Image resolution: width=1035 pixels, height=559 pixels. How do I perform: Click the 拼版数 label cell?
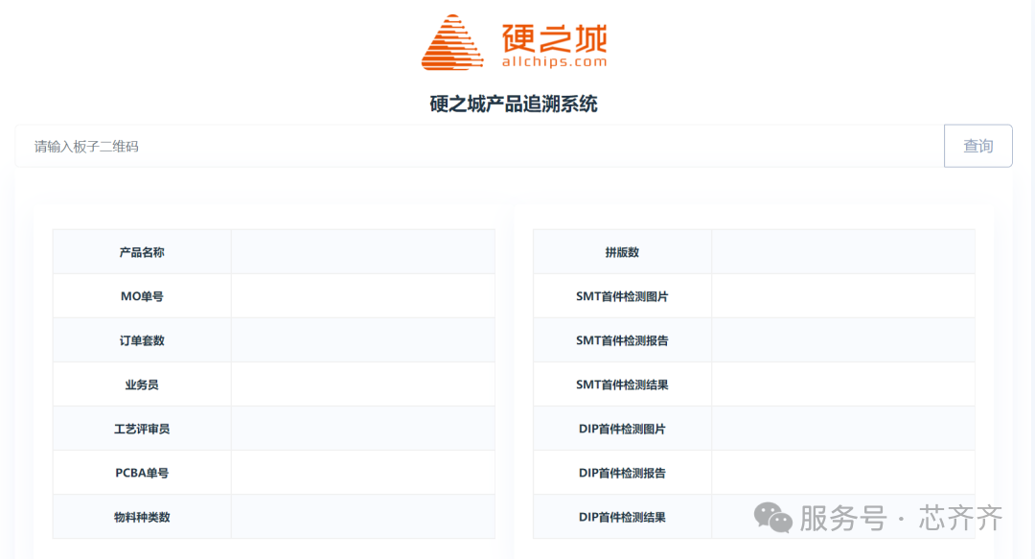(623, 252)
